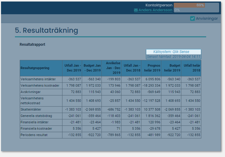The height and width of the screenshot is (157, 225).
Task: Select the Generella statsbidrag row label
Action: pos(36,116)
